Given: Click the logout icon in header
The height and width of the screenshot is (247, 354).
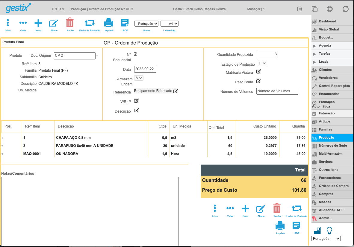Looking at the screenshot, I should (300, 9).
